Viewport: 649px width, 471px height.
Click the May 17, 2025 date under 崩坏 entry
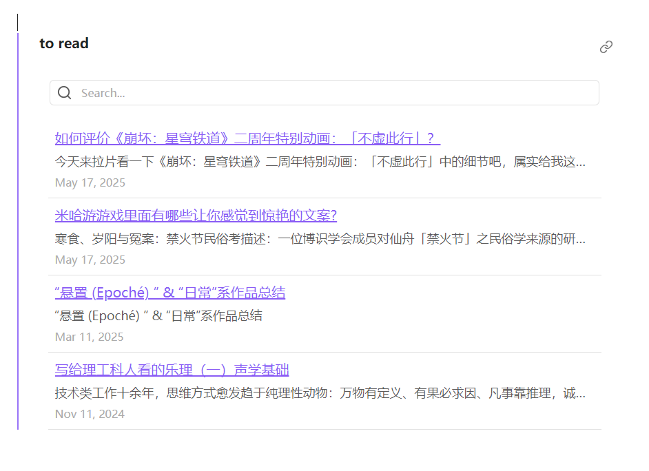(90, 182)
